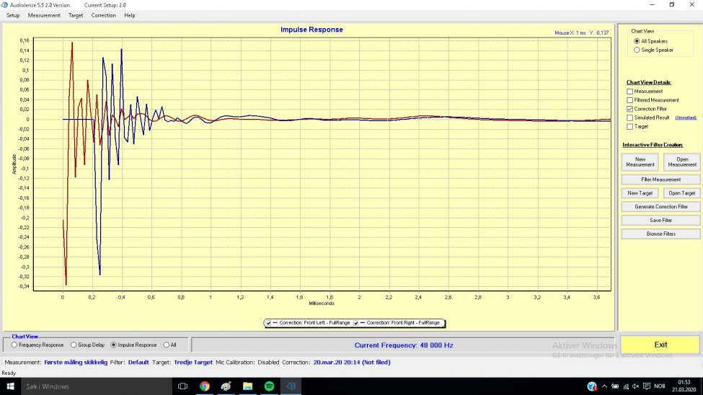Show hidden system tray icons
703x395 pixels.
(x=604, y=386)
